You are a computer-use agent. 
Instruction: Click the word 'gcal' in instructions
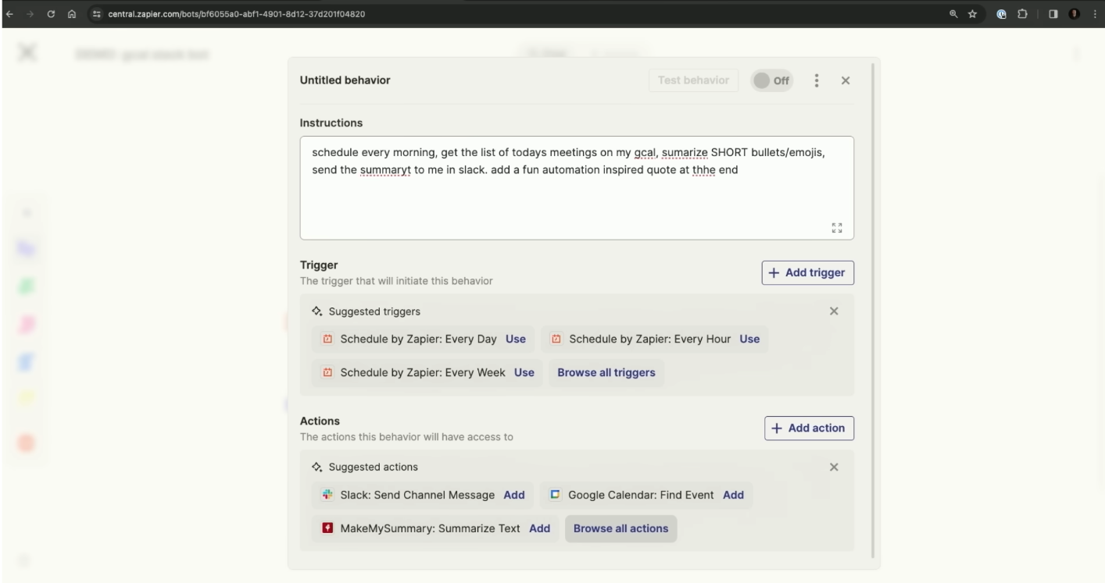pos(645,152)
